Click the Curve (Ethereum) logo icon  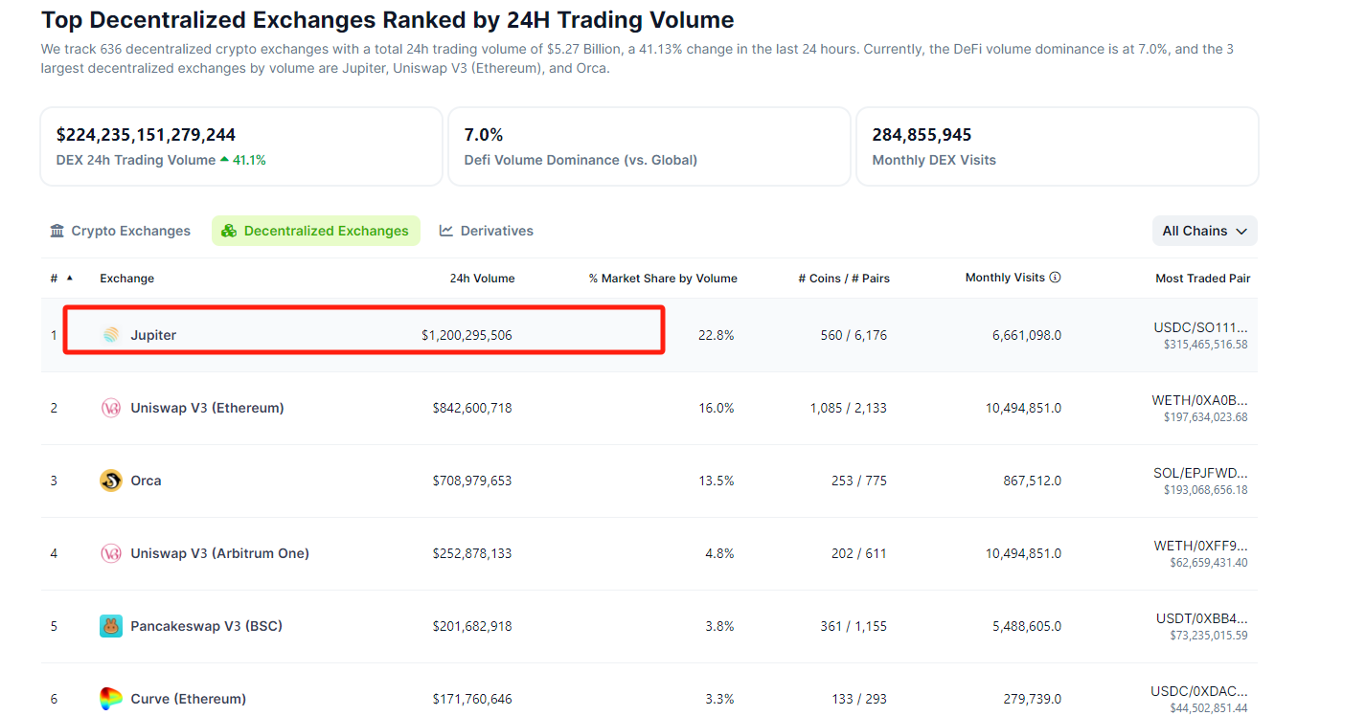coord(111,699)
